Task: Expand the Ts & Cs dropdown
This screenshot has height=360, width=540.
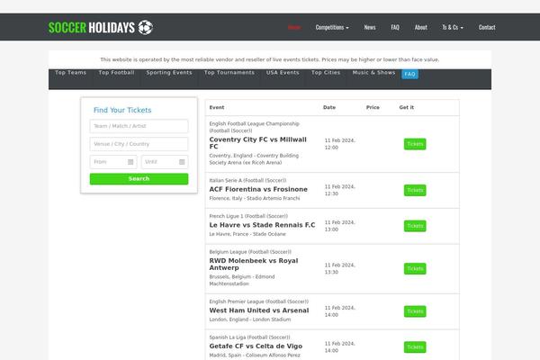Action: [x=453, y=27]
